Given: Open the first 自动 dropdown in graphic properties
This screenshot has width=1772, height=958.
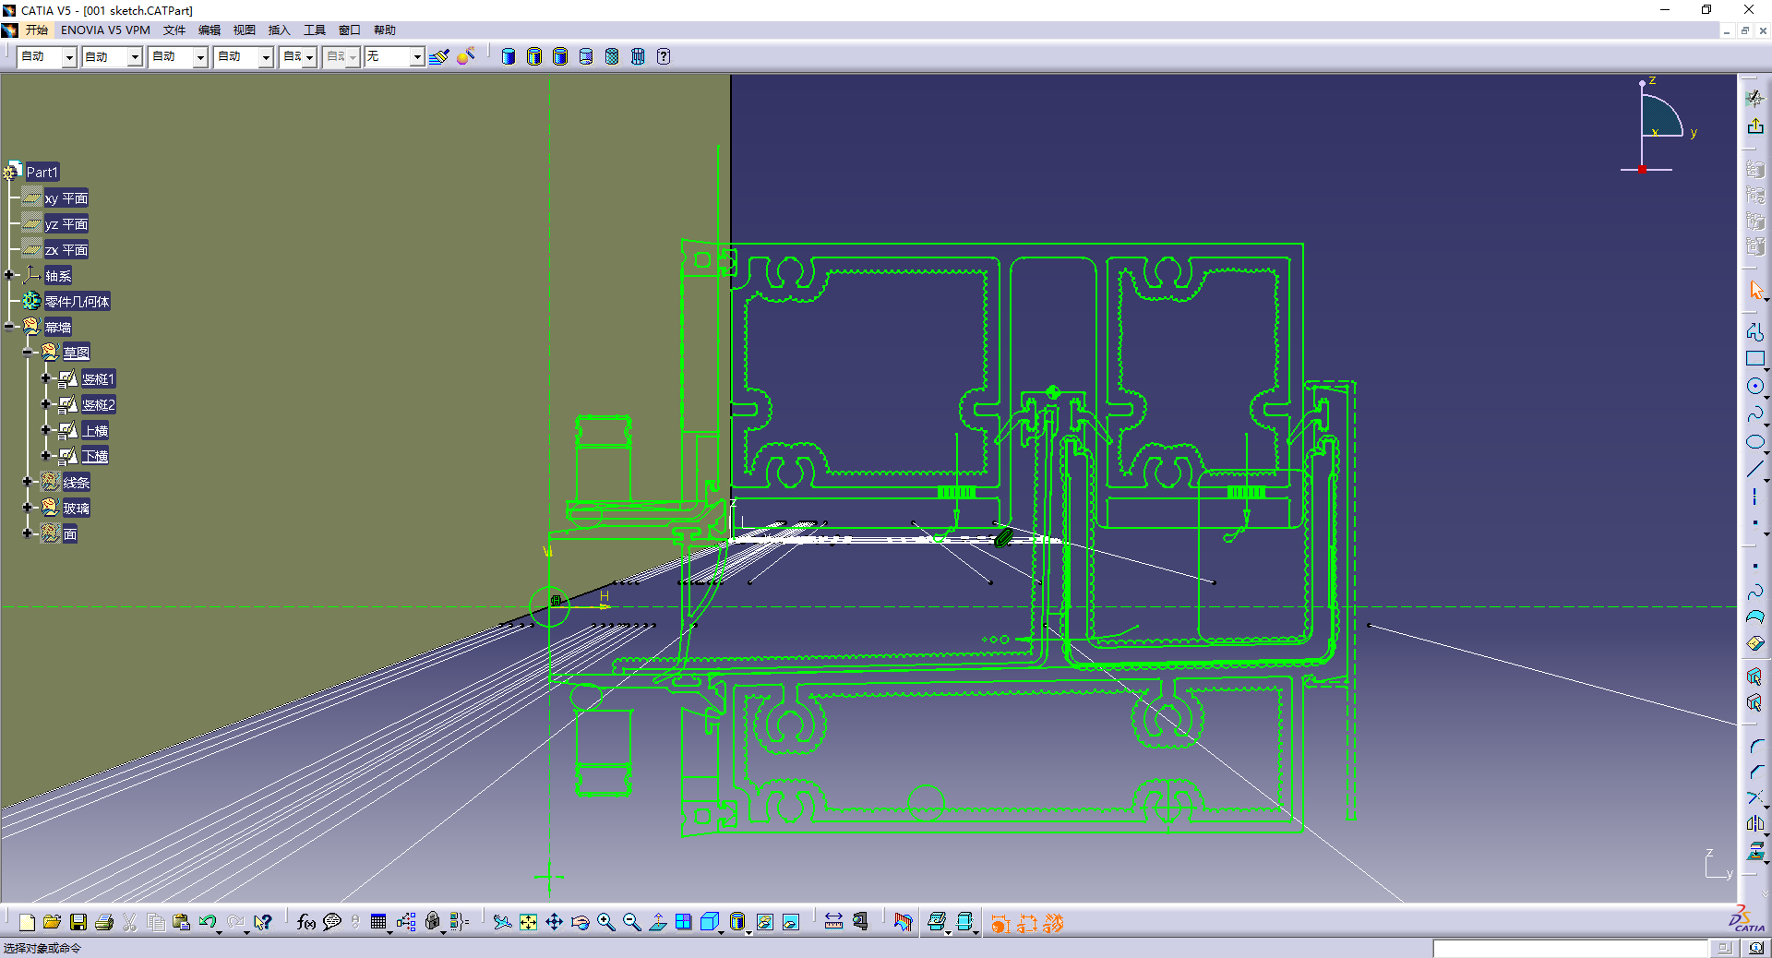Looking at the screenshot, I should tap(68, 57).
